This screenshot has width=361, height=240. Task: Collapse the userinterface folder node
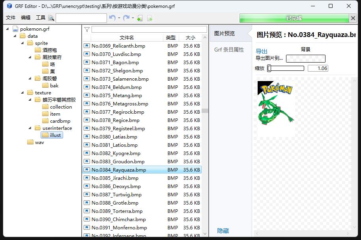30,128
